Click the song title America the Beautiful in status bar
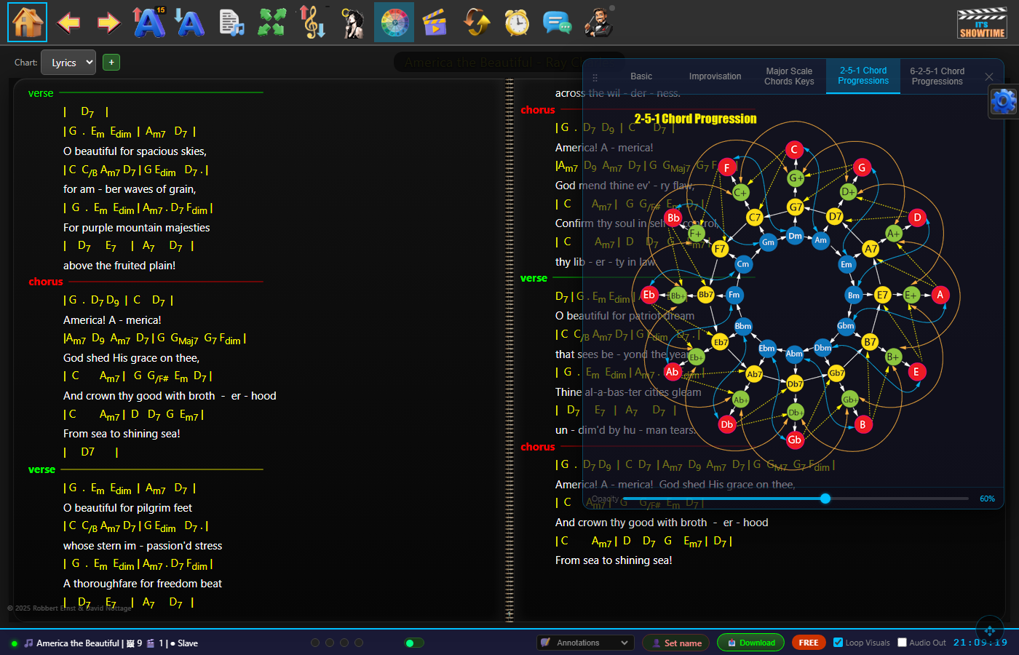Viewport: 1019px width, 655px height. (x=78, y=643)
